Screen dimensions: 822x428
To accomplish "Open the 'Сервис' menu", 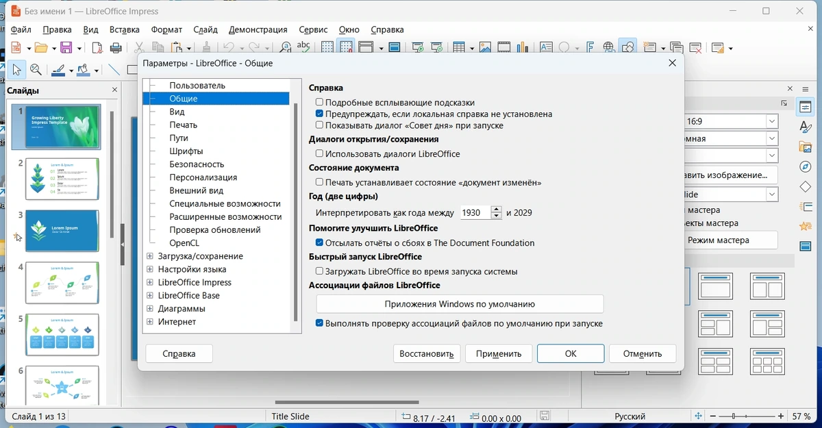I will pos(313,29).
